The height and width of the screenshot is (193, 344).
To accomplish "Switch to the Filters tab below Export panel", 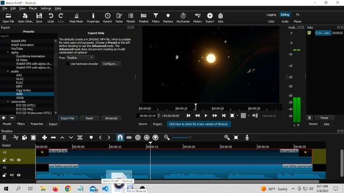I will tap(21, 124).
